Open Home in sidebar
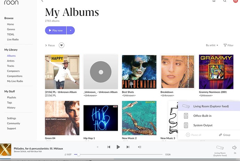The height and width of the screenshot is (161, 240). 10,24
